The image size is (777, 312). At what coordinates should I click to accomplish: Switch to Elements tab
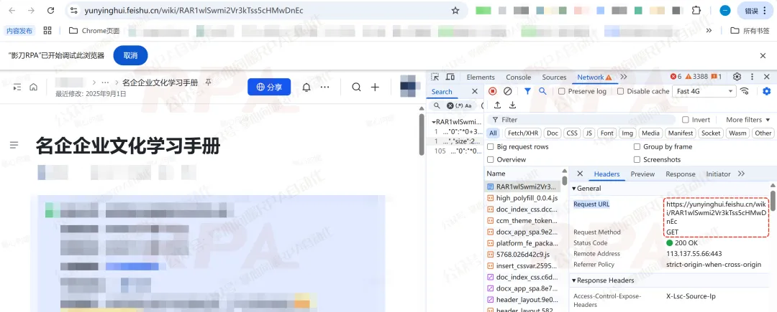click(481, 77)
